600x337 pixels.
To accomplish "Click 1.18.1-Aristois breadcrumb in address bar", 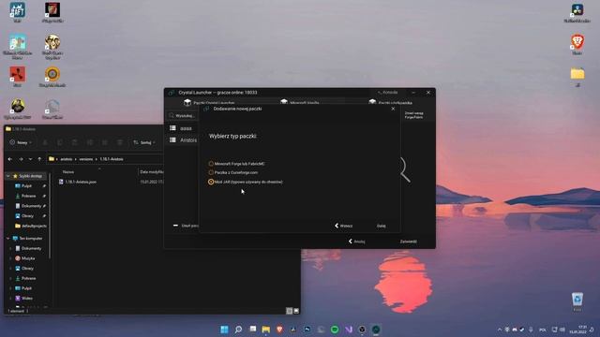I will coord(112,159).
